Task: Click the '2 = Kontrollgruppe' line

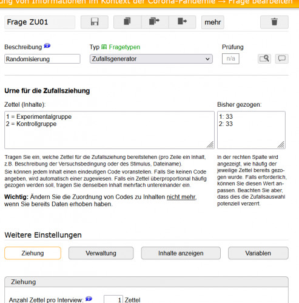Action: 32,124
